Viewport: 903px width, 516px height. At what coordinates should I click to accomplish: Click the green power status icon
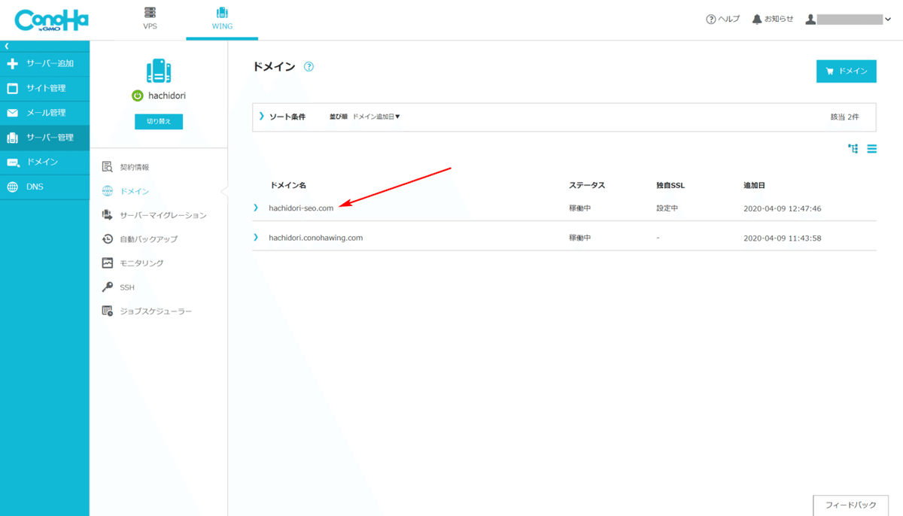point(137,96)
